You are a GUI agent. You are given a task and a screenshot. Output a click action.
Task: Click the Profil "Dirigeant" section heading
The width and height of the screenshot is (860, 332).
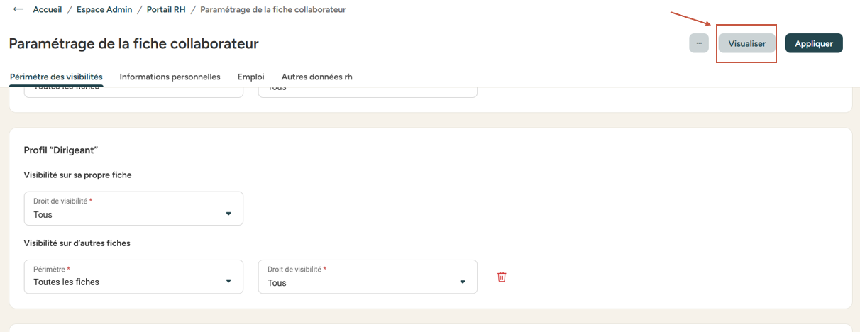60,150
